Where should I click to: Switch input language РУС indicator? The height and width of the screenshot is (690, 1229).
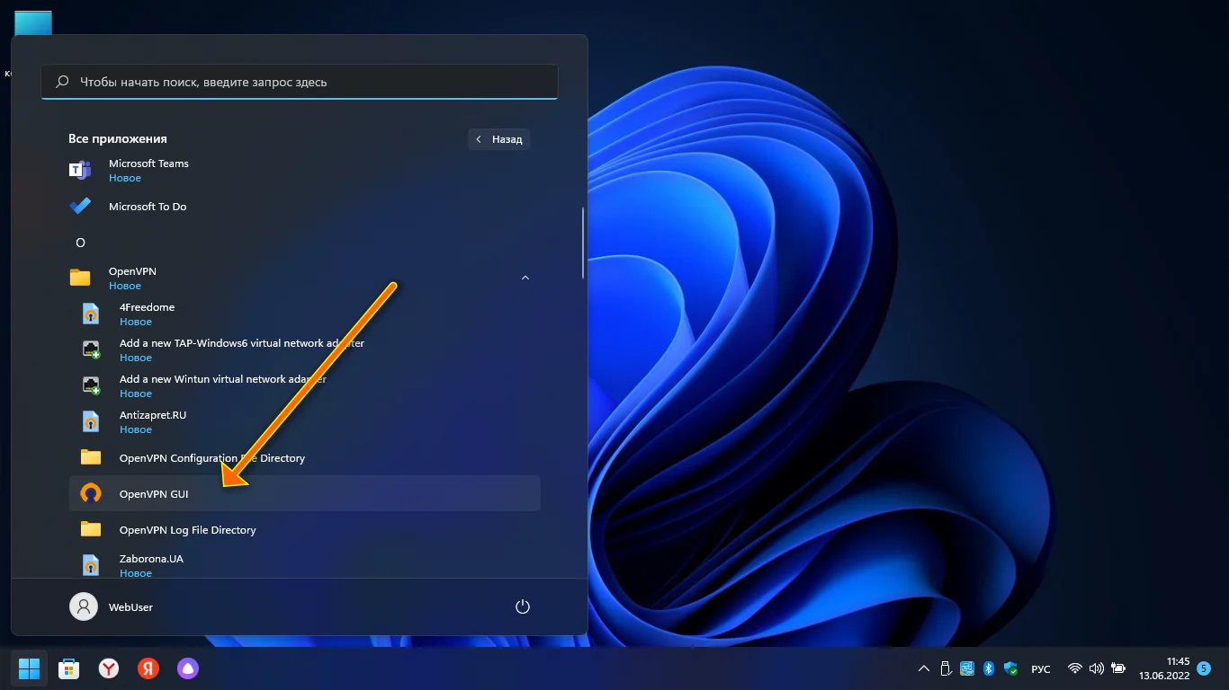click(1041, 668)
